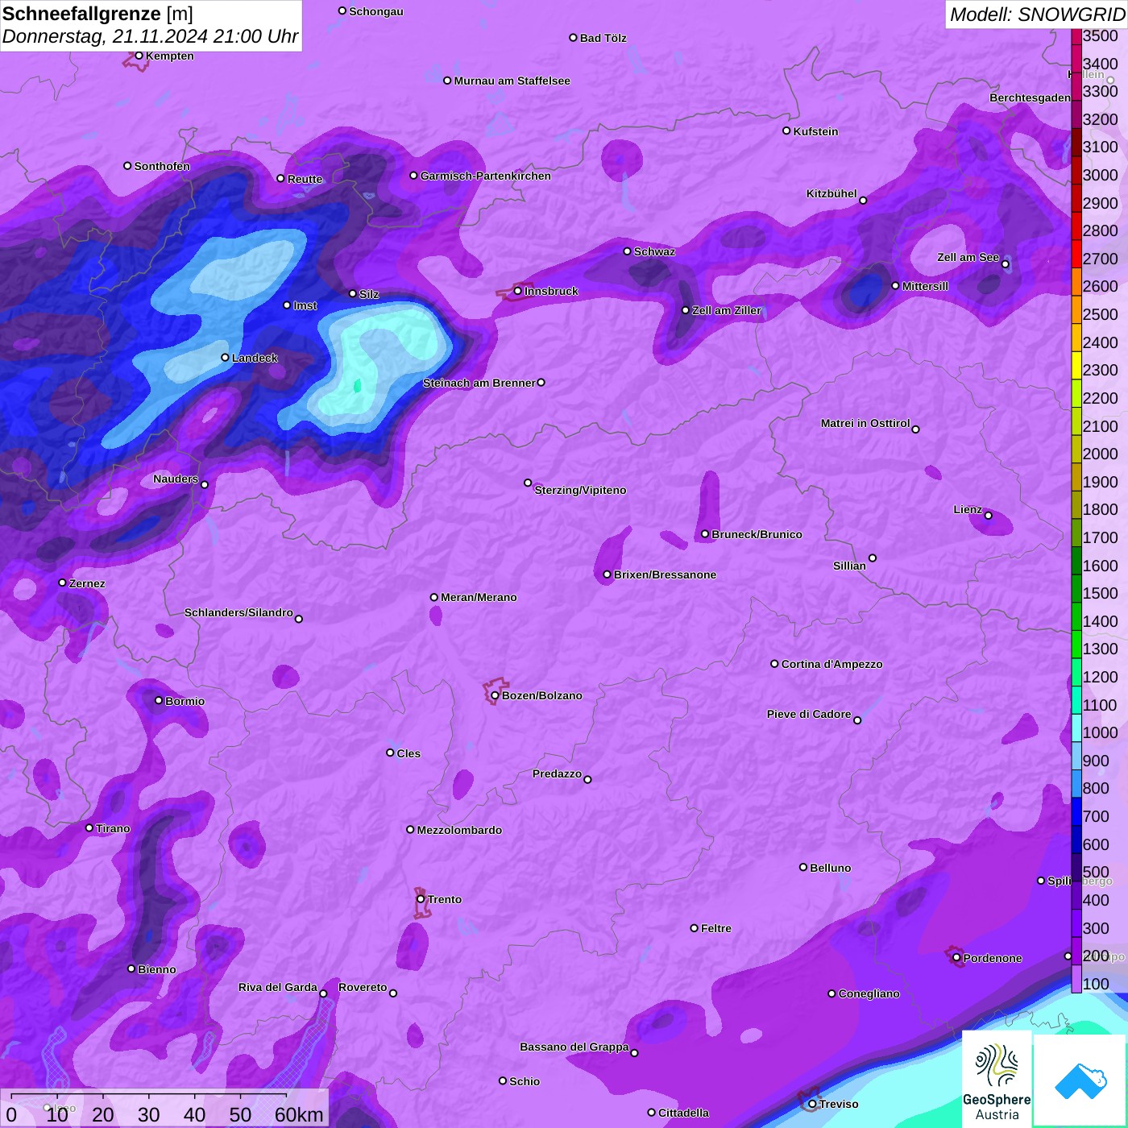
Task: Click the 'Pieve di Cadore' label
Action: tap(809, 714)
